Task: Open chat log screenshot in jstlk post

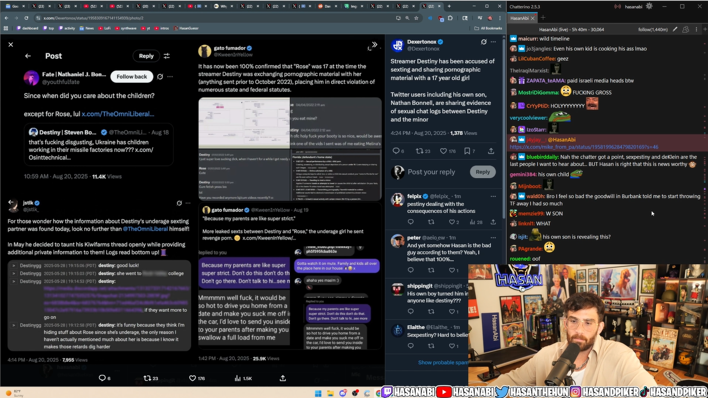Action: coord(99,305)
